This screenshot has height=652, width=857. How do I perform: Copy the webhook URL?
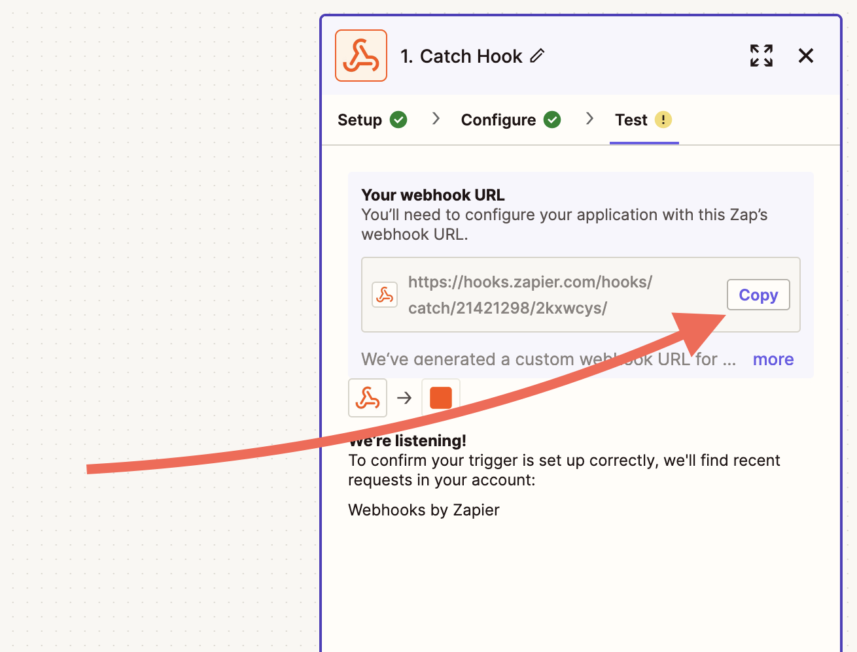[758, 295]
